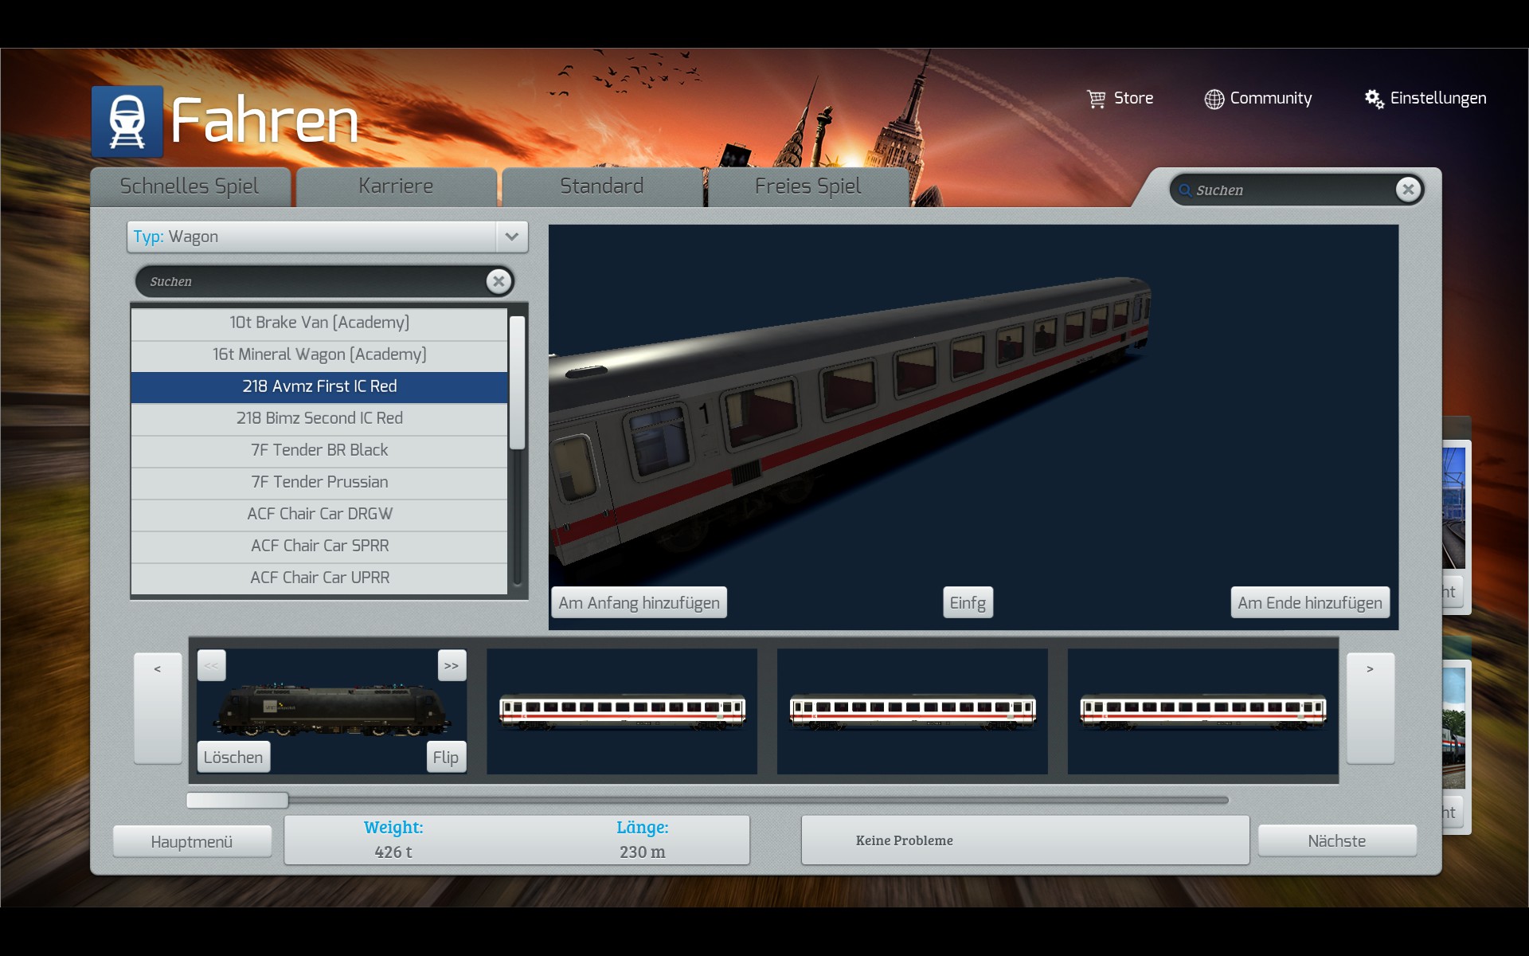Open Community via the globe icon
Image resolution: width=1529 pixels, height=956 pixels.
(x=1214, y=99)
